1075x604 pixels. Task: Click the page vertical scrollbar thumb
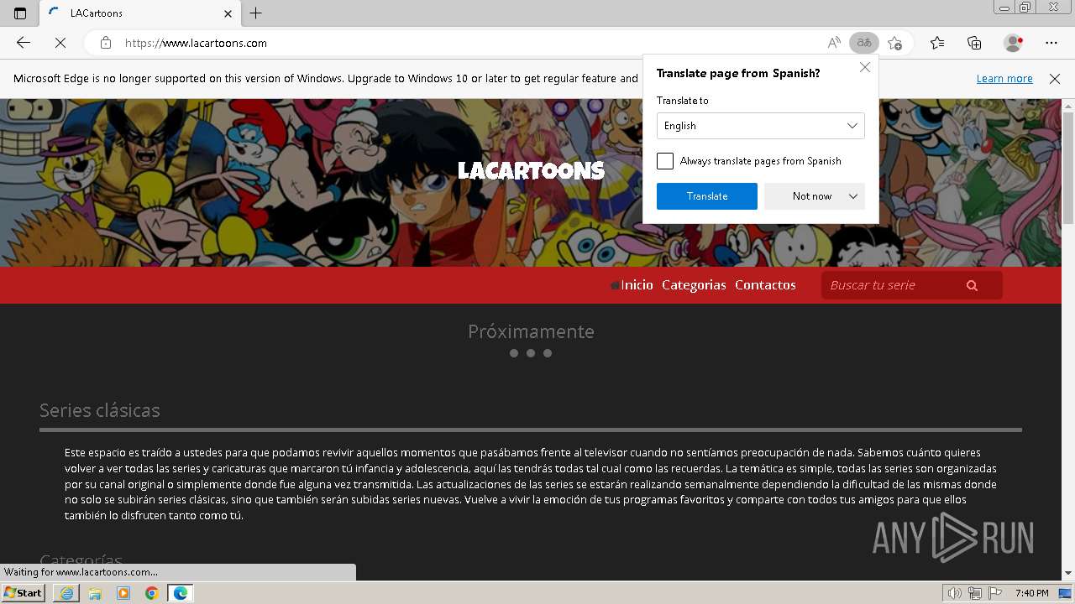1068,168
